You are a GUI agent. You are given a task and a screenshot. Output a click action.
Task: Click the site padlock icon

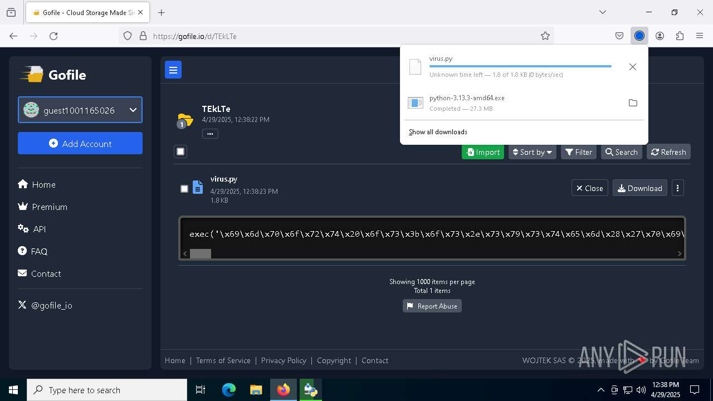[x=143, y=36]
